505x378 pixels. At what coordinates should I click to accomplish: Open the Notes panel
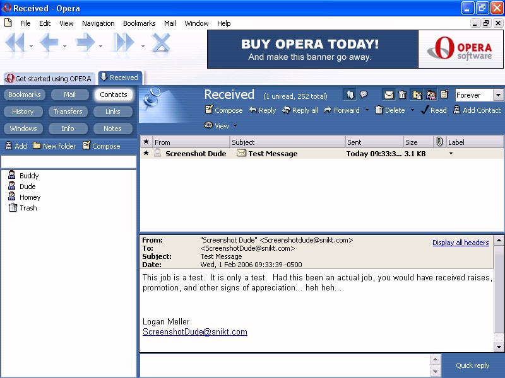(113, 129)
